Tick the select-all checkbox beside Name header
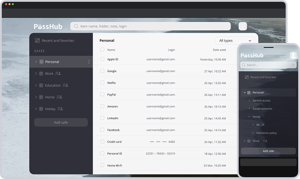Viewport: 300px width, 179px height. click(102, 50)
